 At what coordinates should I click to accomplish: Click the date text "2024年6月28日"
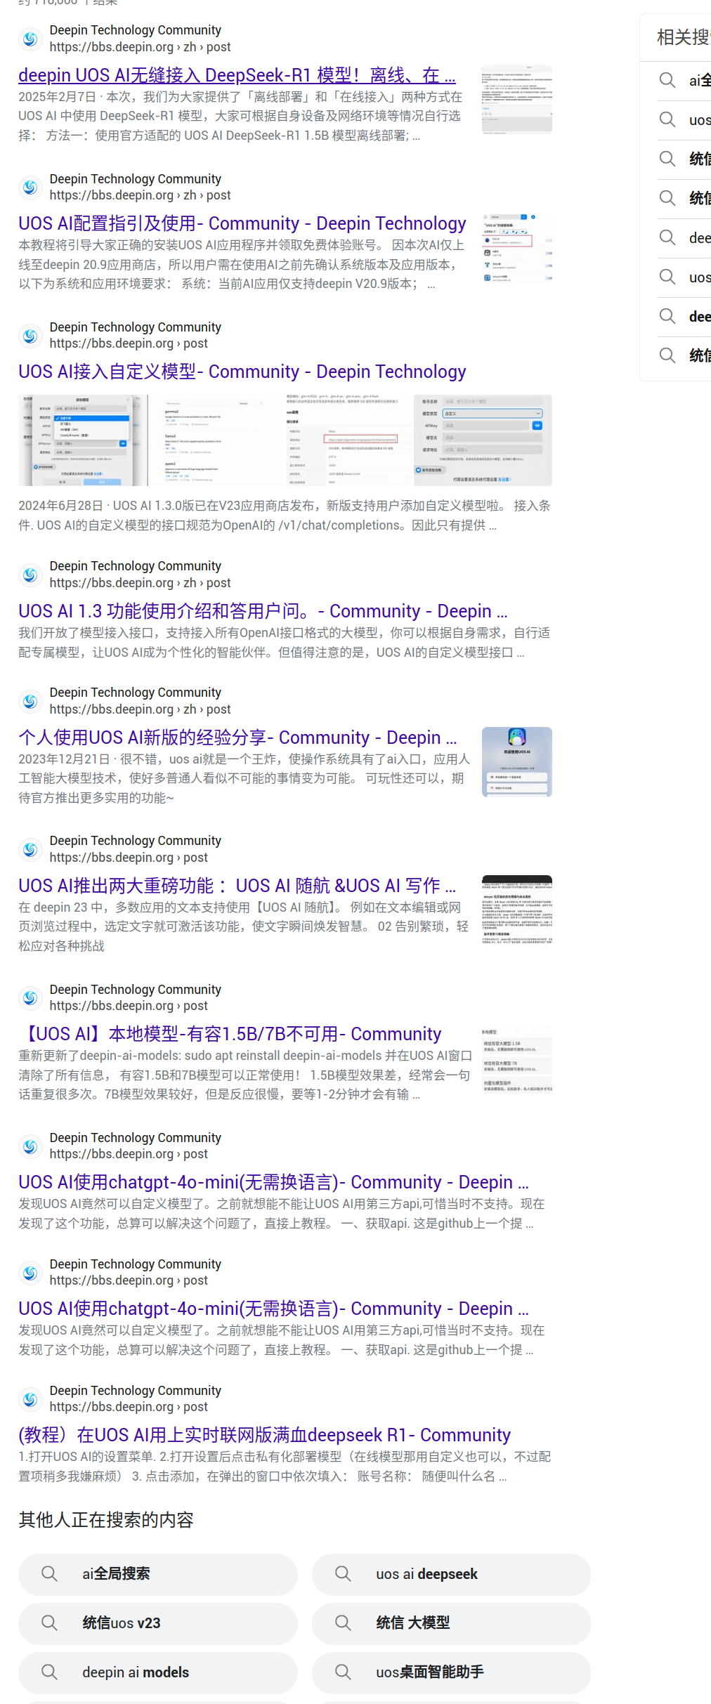coord(60,506)
